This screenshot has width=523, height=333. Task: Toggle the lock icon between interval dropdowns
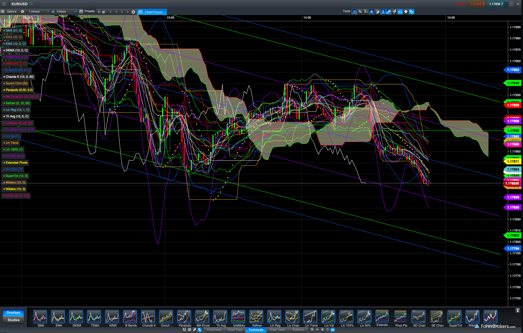click(53, 12)
